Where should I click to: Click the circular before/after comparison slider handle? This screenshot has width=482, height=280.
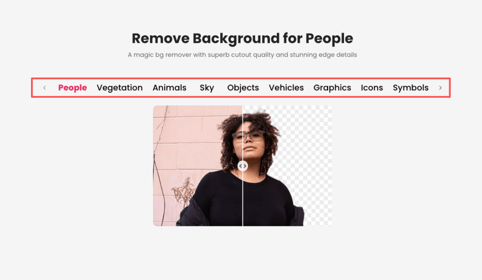coord(242,166)
